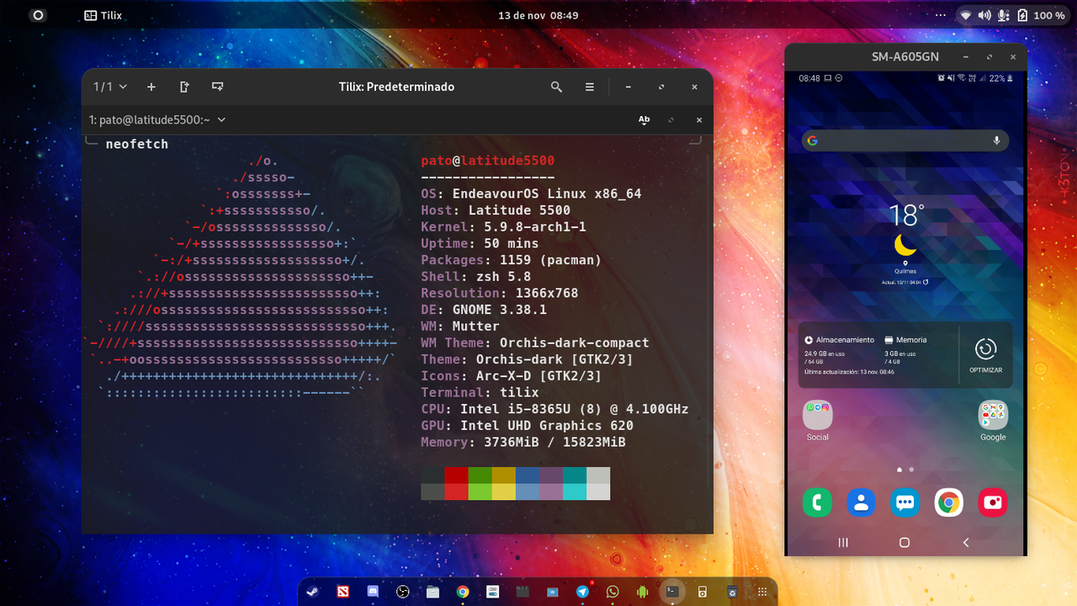
Task: Open the Contacts app on the phone
Action: pyautogui.click(x=861, y=502)
